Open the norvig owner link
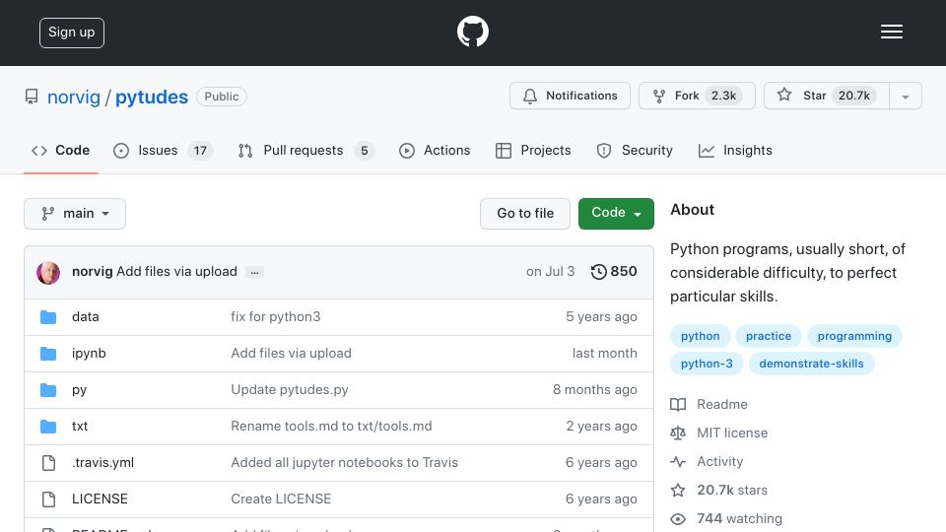946x532 pixels. 74,97
